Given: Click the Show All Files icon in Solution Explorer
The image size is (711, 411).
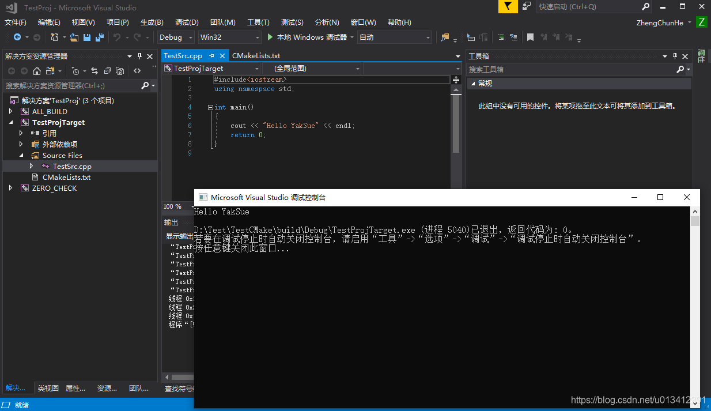Looking at the screenshot, I should click(x=119, y=71).
